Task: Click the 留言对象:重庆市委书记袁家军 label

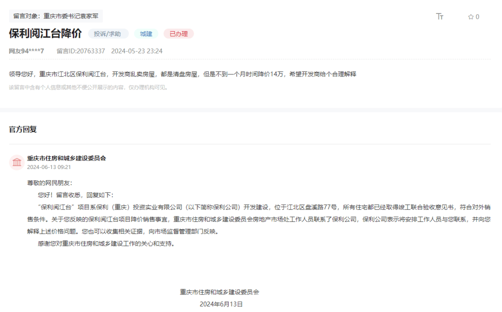Action: [56, 16]
